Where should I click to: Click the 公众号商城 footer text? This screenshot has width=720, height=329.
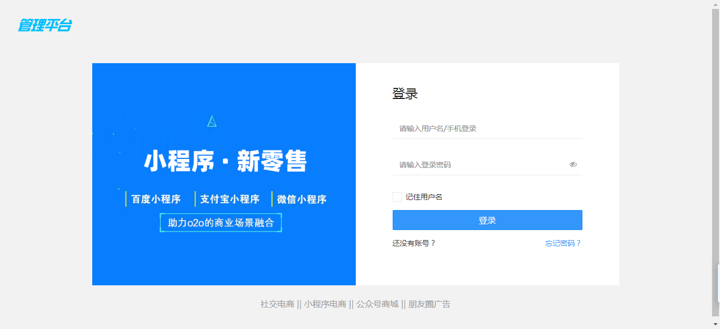coord(377,304)
